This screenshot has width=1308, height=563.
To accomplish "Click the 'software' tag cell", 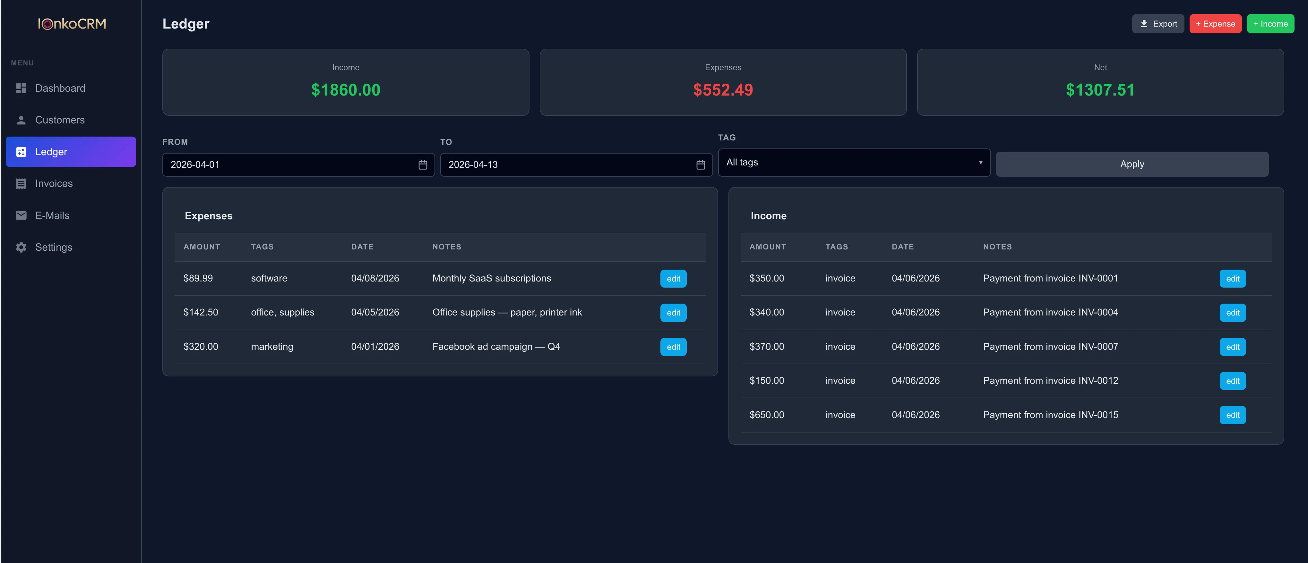I will (269, 279).
